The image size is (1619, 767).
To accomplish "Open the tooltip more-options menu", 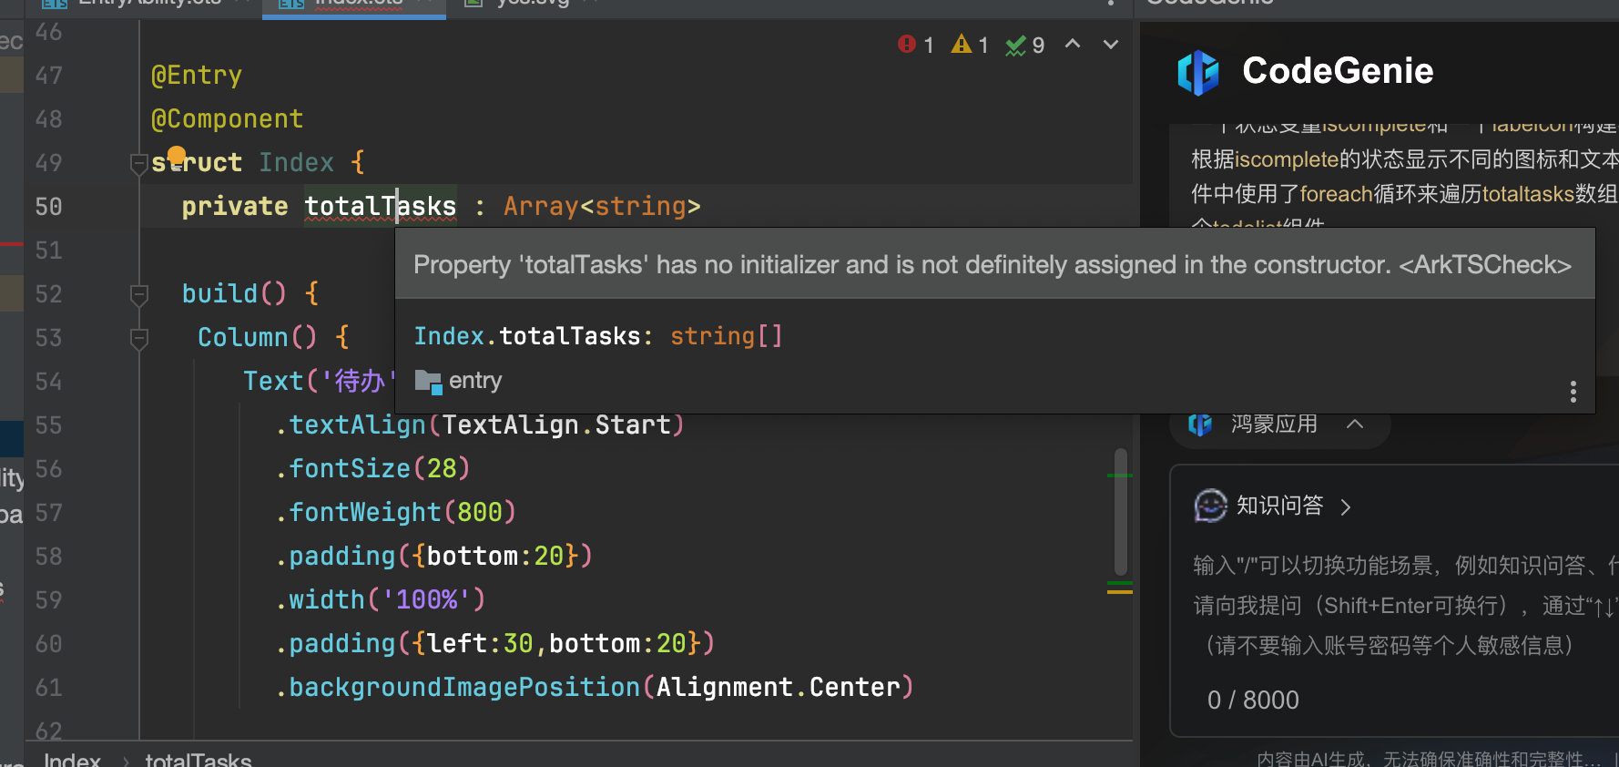I will pyautogui.click(x=1573, y=392).
